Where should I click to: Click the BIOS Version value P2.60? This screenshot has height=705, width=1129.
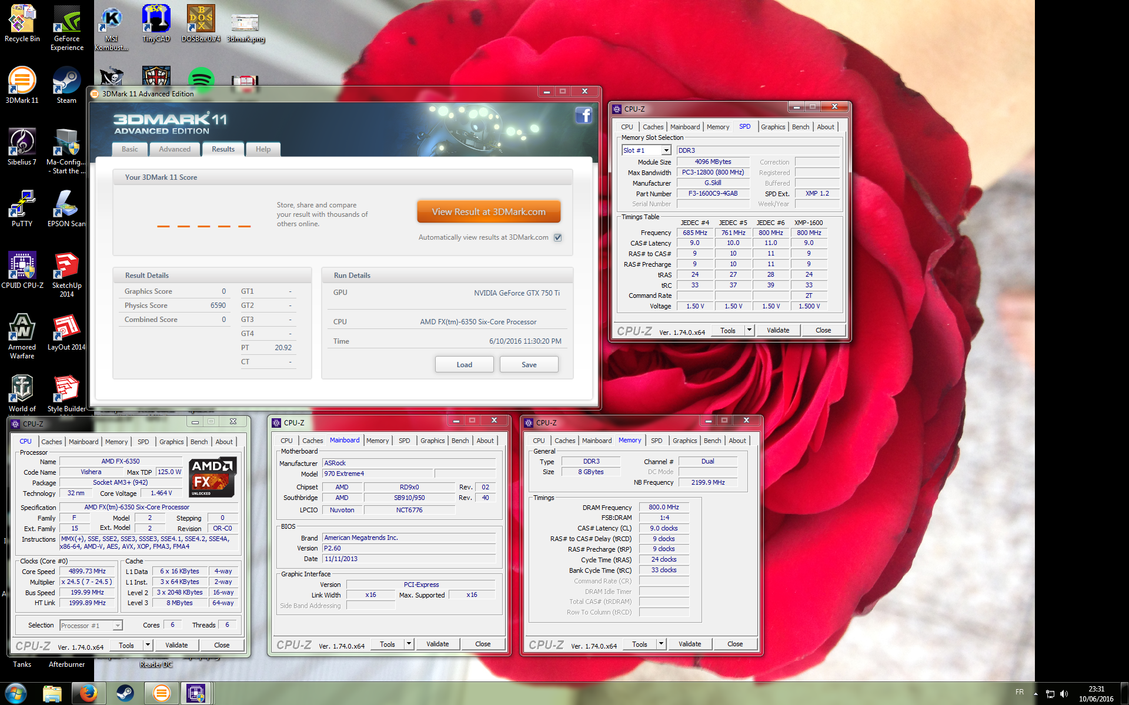point(409,548)
